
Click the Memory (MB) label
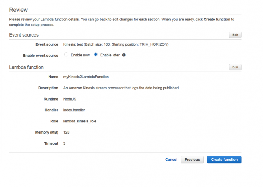coord(47,132)
